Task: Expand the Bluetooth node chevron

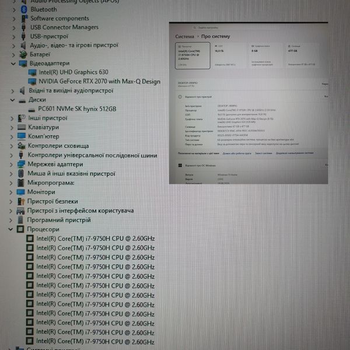Action: [x=14, y=10]
